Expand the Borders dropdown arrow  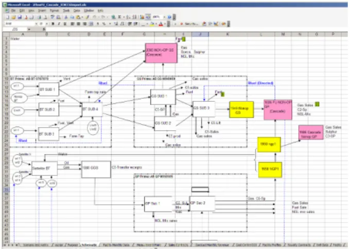147,24
